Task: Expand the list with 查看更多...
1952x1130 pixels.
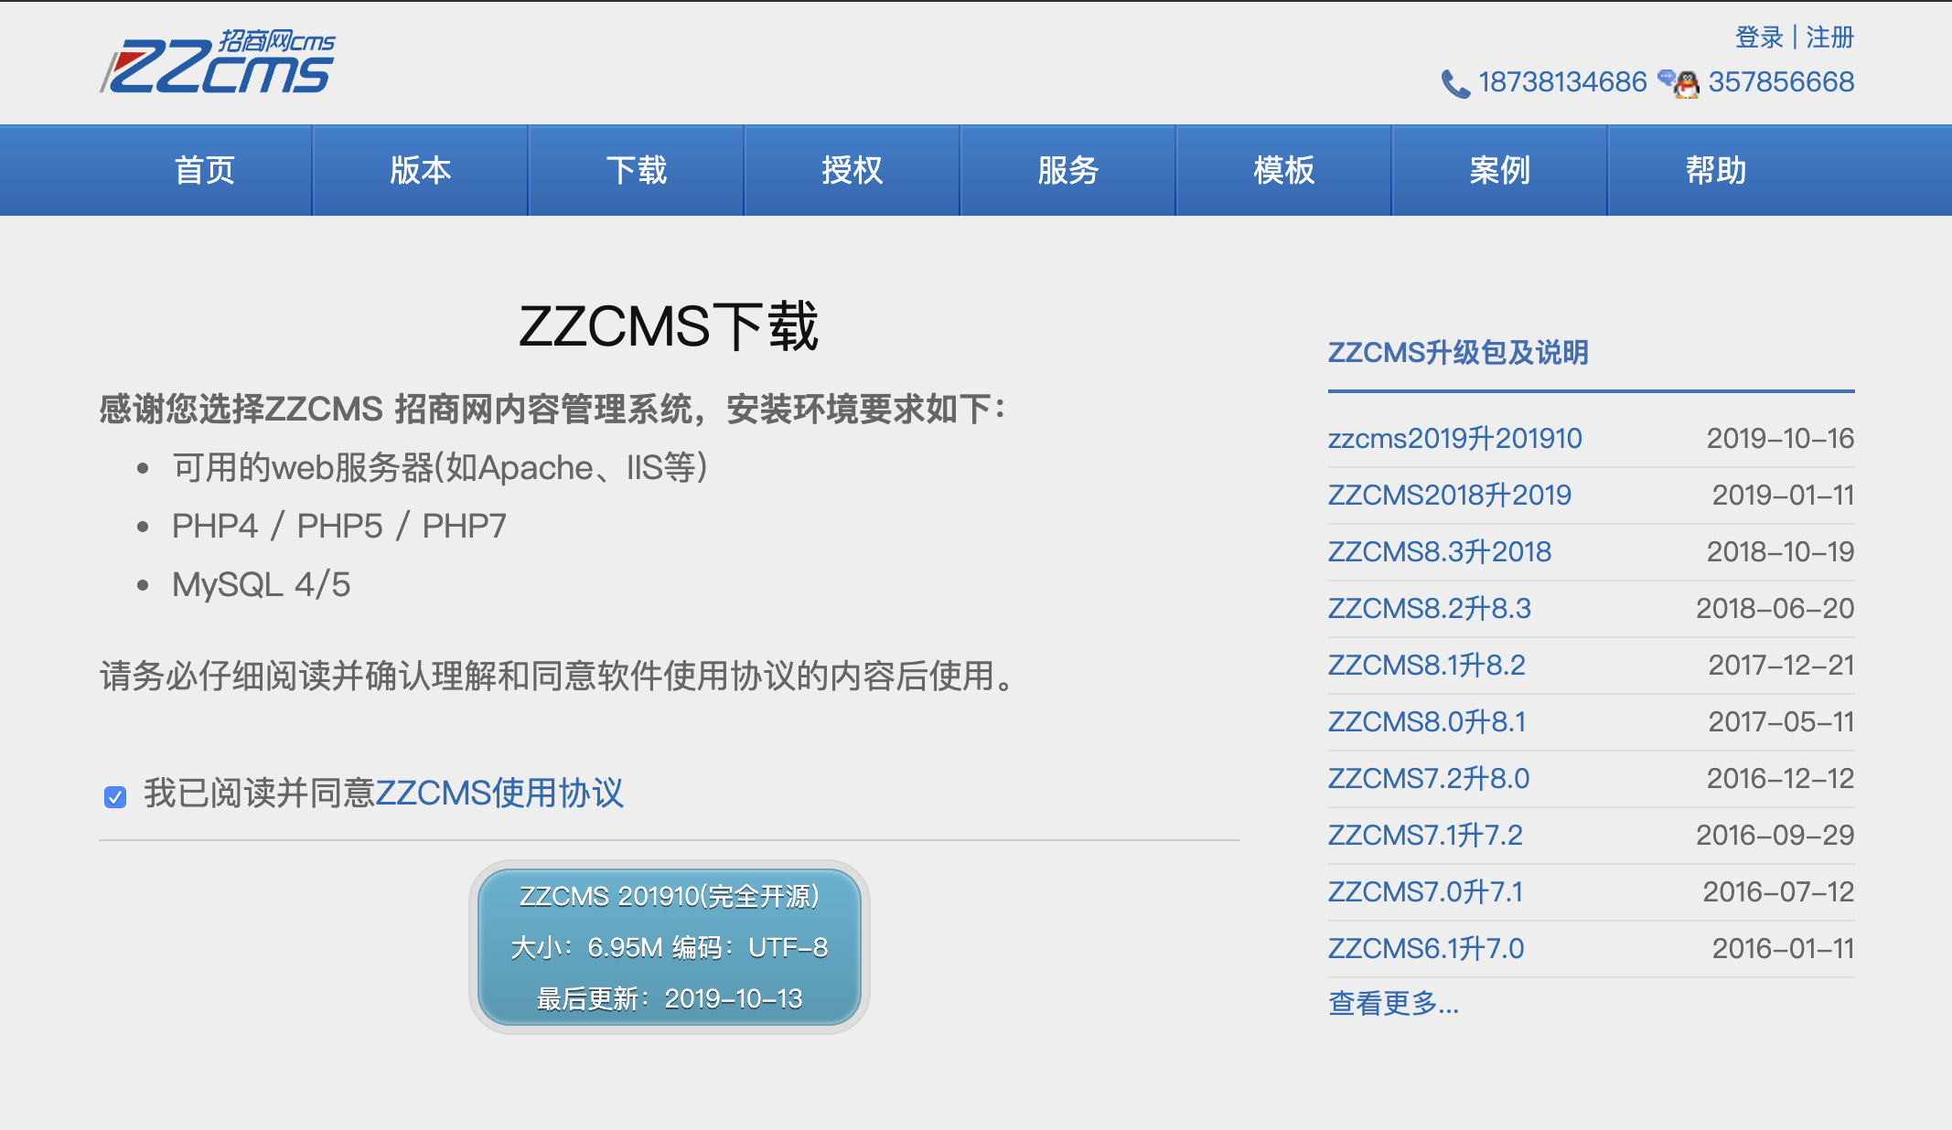Action: pyautogui.click(x=1393, y=1003)
